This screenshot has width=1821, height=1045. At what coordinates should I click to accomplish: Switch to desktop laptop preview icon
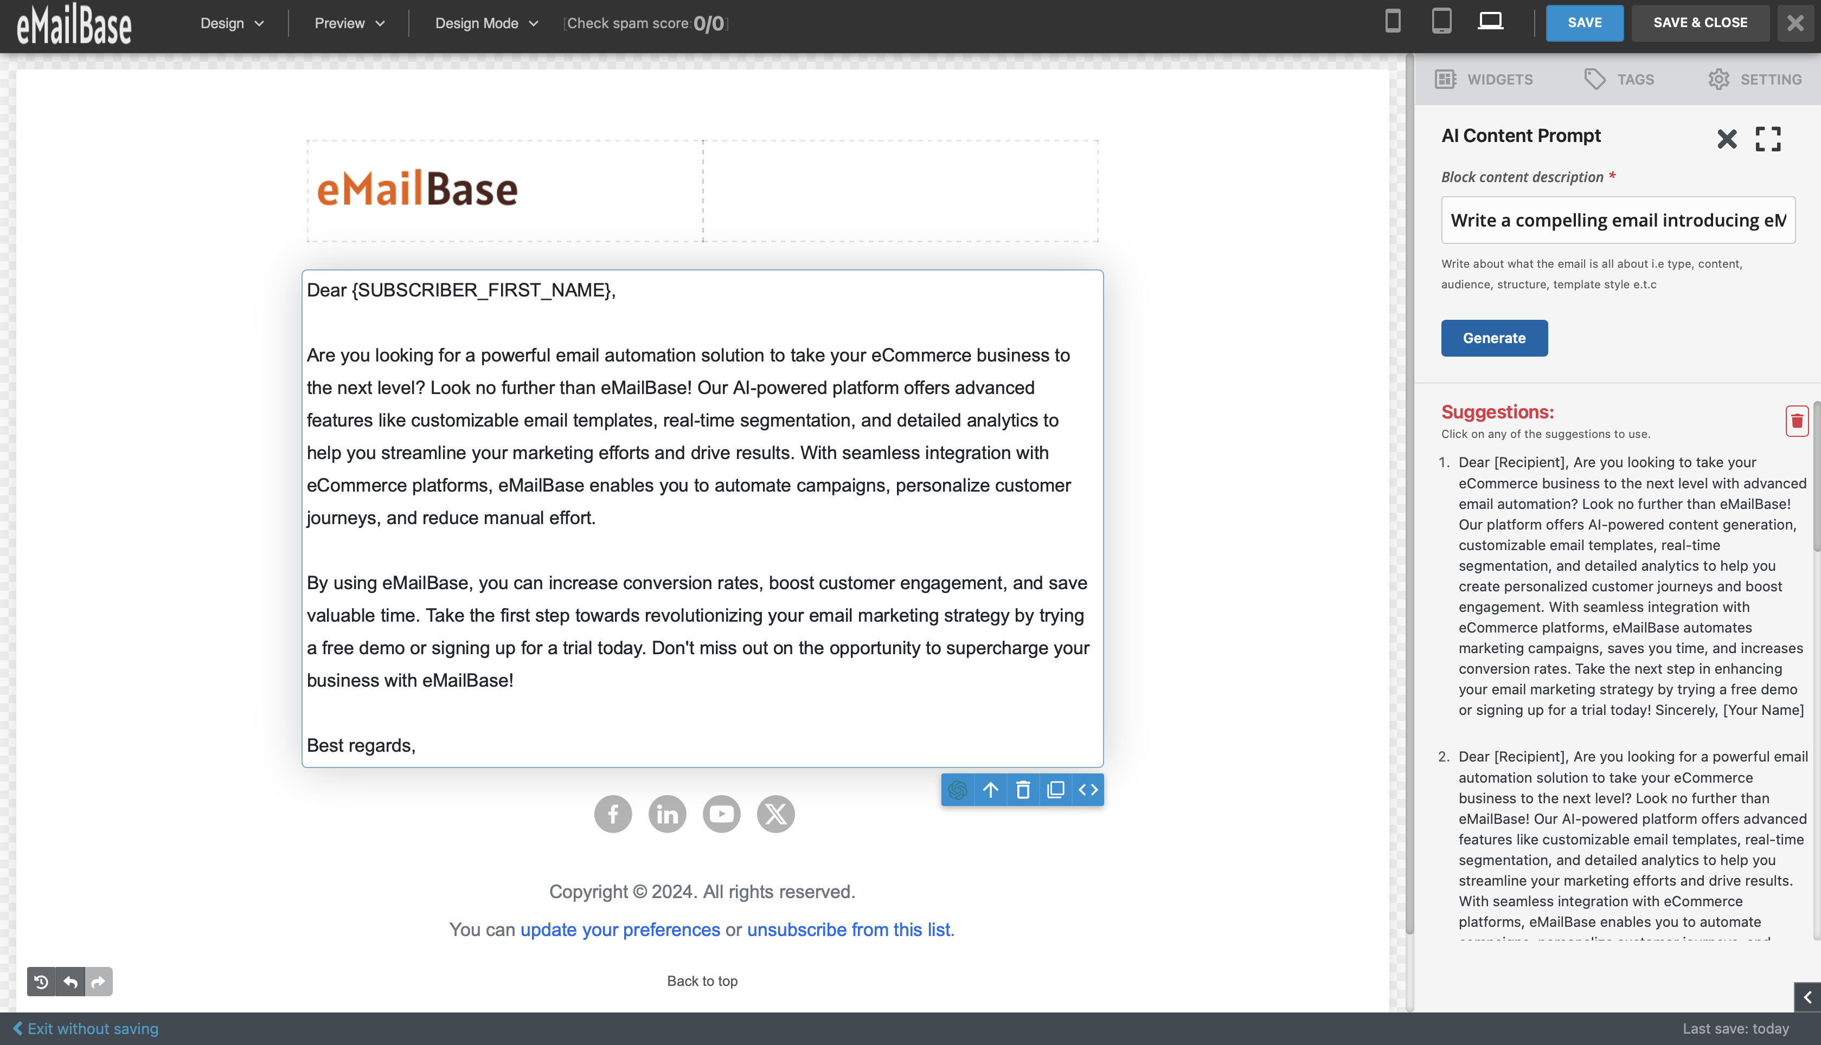[1491, 22]
